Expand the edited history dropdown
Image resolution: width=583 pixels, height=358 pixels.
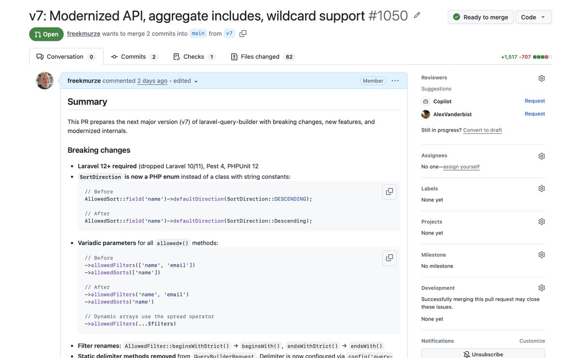click(x=186, y=81)
